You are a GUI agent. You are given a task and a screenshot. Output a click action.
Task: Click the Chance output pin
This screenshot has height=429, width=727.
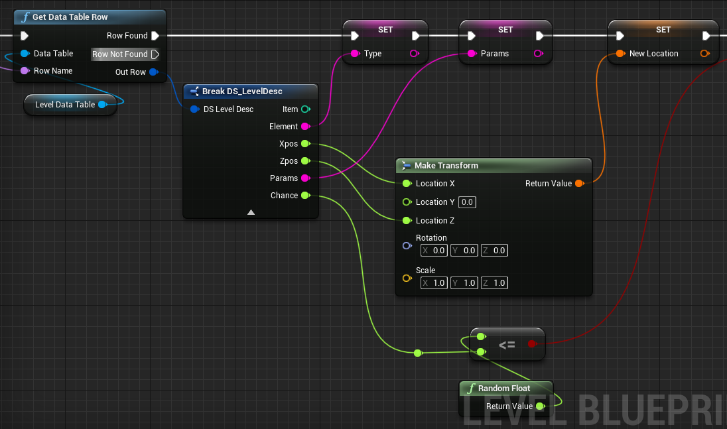tap(306, 195)
